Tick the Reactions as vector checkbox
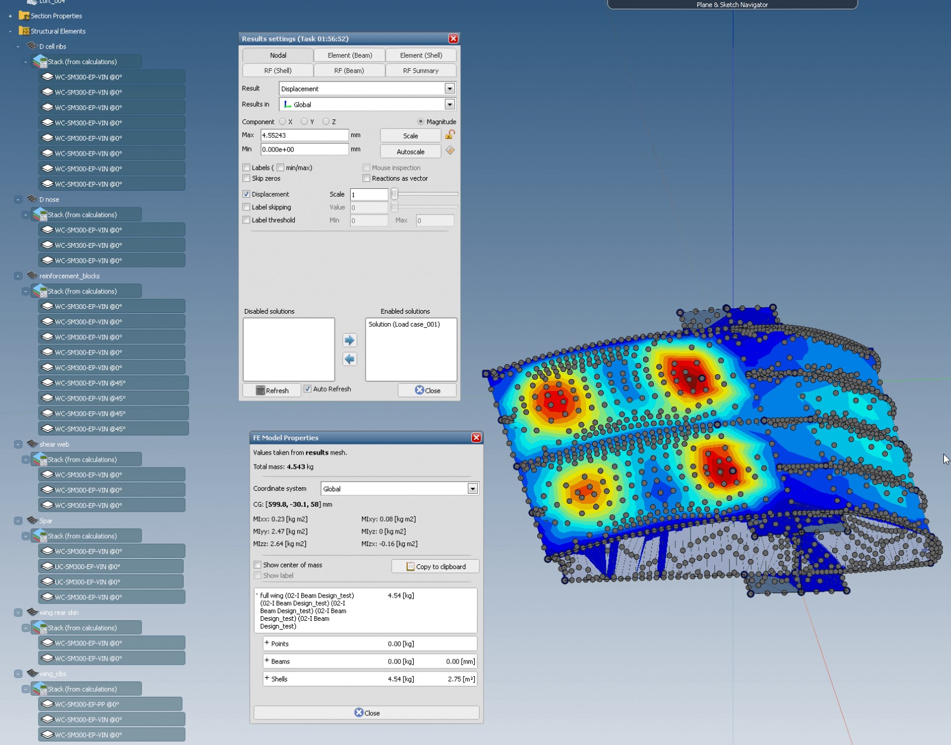951x745 pixels. pyautogui.click(x=366, y=178)
